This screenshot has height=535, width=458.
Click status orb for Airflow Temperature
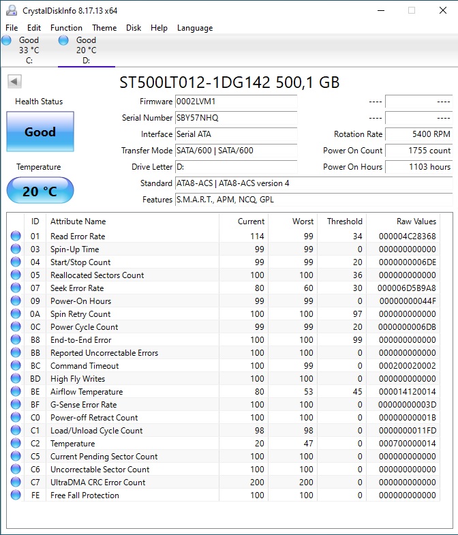point(16,391)
